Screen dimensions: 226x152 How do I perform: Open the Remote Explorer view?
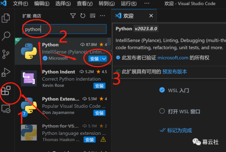point(6,109)
